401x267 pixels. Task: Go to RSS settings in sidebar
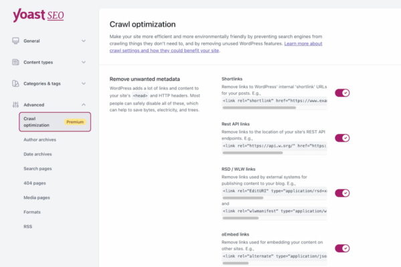click(x=28, y=227)
